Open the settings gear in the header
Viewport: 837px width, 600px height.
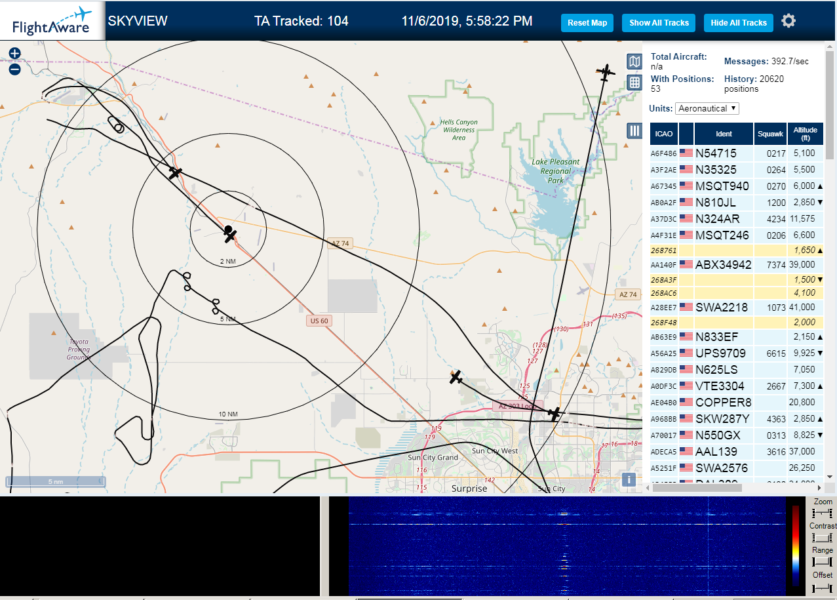click(x=788, y=21)
